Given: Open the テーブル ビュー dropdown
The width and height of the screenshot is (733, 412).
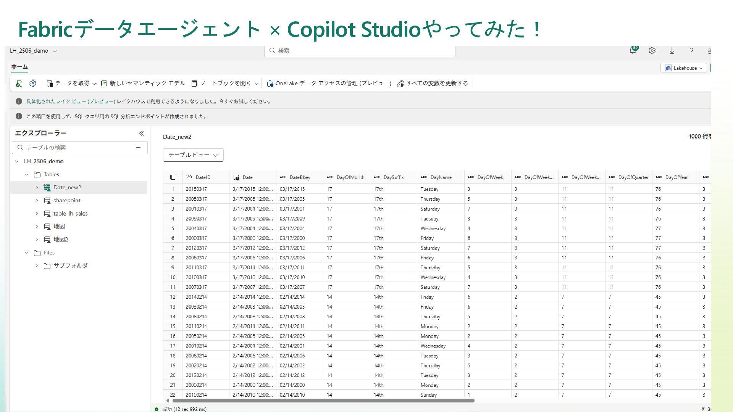Looking at the screenshot, I should tap(193, 155).
